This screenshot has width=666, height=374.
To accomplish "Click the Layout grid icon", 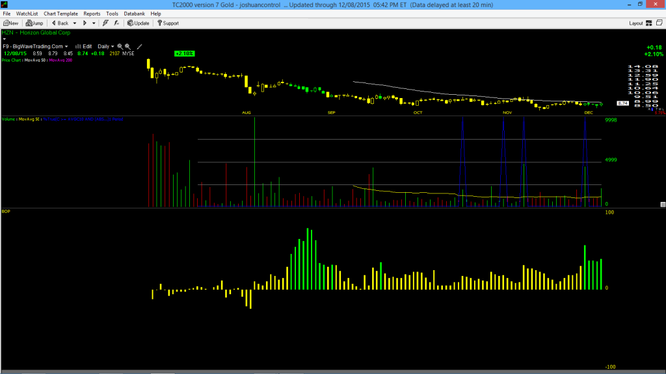I will 649,23.
